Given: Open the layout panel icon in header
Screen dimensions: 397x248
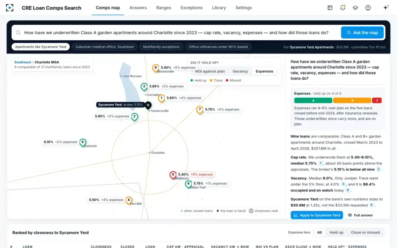Looking at the screenshot, I should (x=330, y=8).
